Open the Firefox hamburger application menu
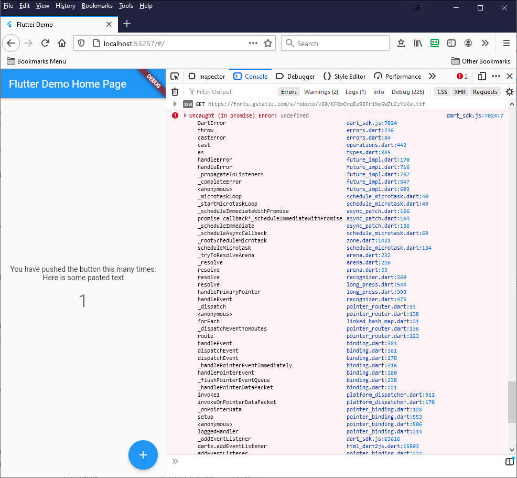Image resolution: width=517 pixels, height=478 pixels. 507,43
